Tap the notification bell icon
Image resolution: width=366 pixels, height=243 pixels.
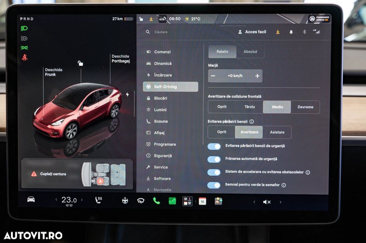pos(291,32)
